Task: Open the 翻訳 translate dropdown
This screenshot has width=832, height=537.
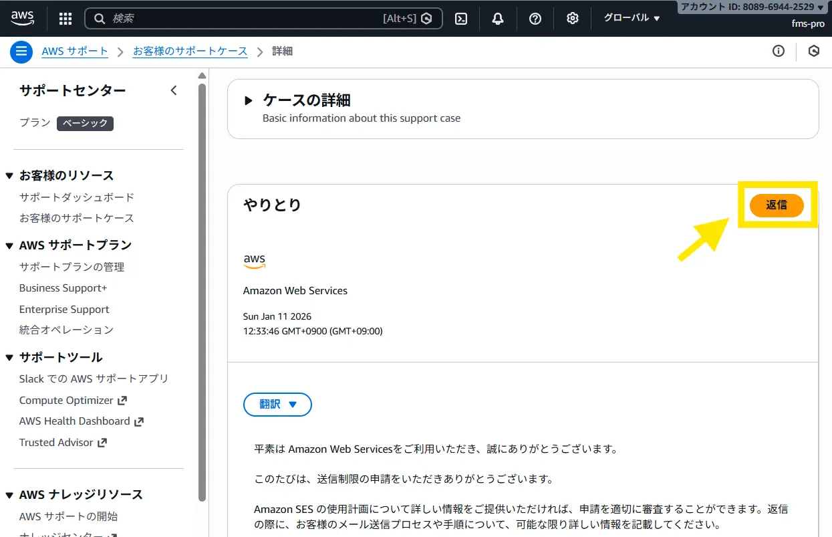Action: 277,405
